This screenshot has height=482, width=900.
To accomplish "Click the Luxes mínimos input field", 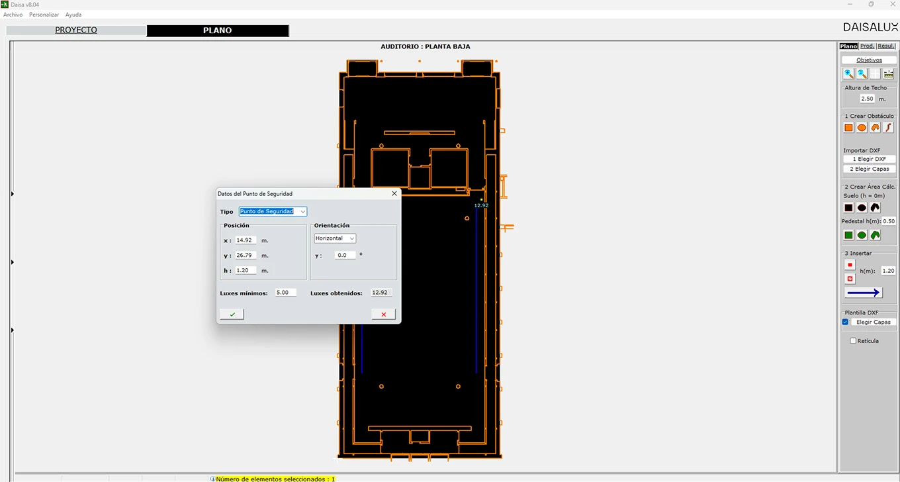I will pyautogui.click(x=286, y=293).
